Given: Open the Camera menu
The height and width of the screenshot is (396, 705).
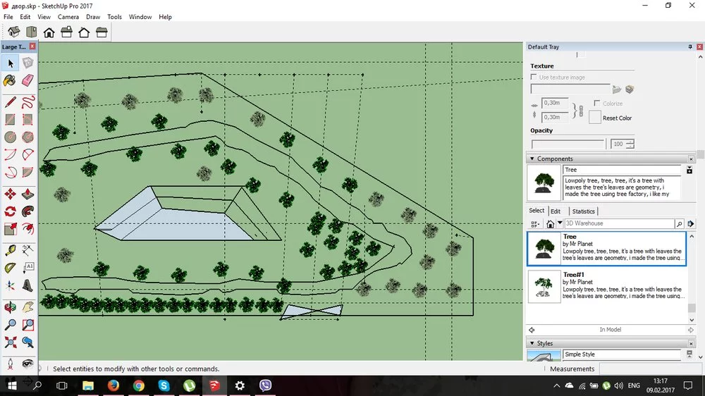Looking at the screenshot, I should pyautogui.click(x=68, y=17).
